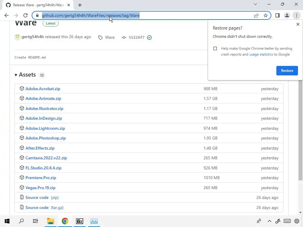Download Adobe.Acrobat.zip
This screenshot has width=303, height=227.
tap(43, 89)
